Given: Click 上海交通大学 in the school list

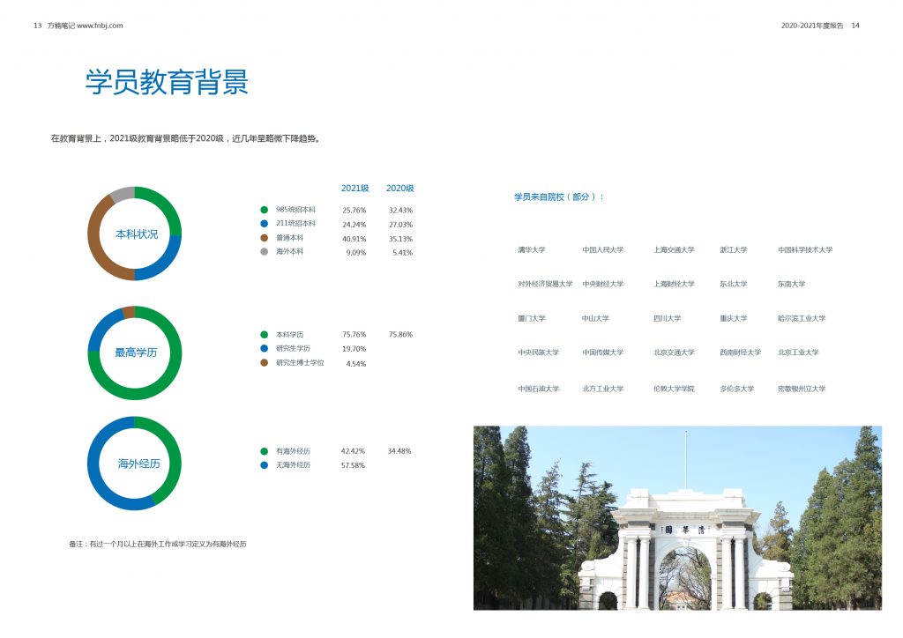Looking at the screenshot, I should (674, 249).
